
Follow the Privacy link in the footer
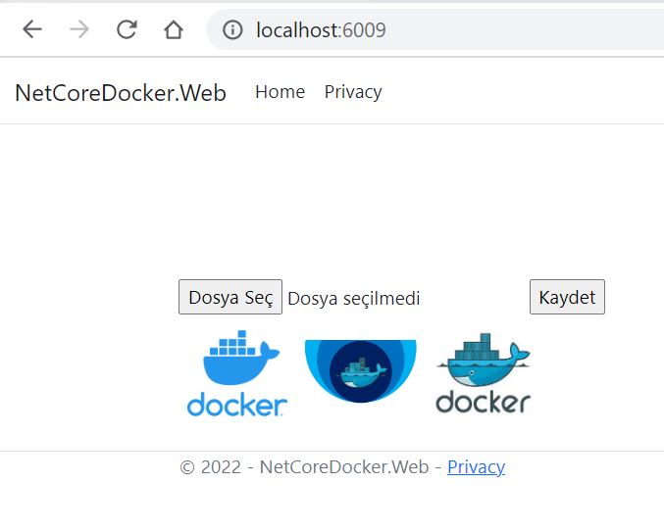[x=476, y=467]
